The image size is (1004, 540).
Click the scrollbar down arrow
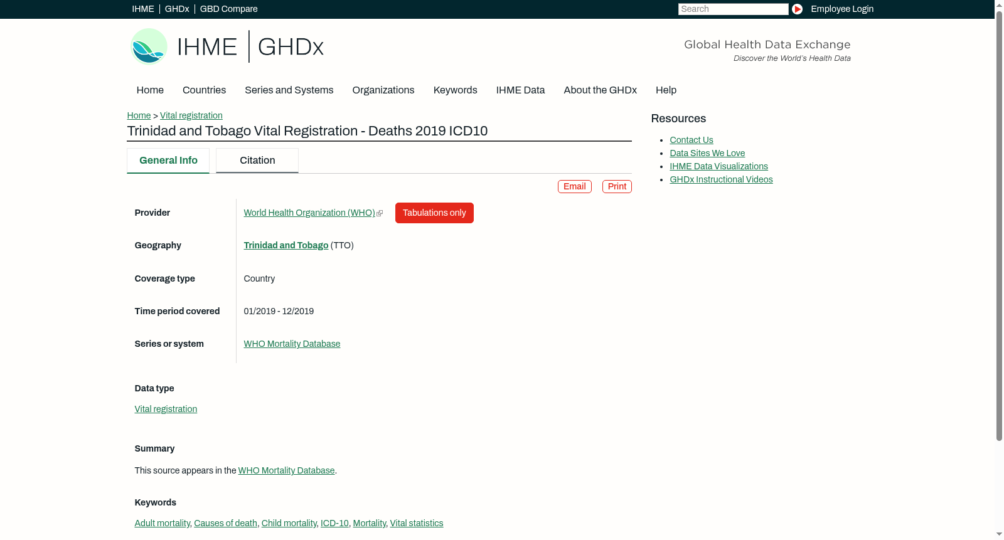pos(999,535)
